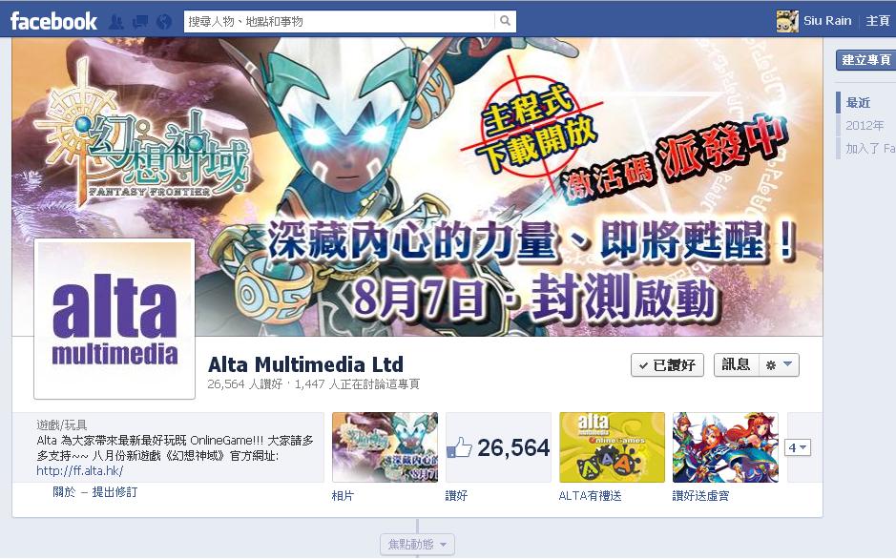Open the http://ff.alta.hk/ link

tap(80, 471)
